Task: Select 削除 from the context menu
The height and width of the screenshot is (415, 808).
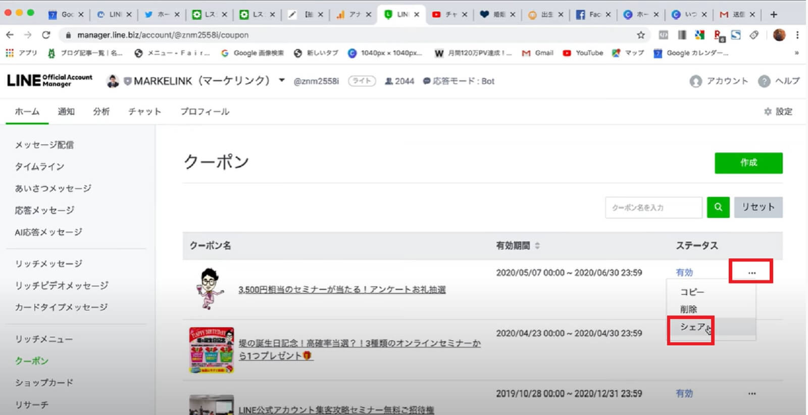Action: click(688, 309)
